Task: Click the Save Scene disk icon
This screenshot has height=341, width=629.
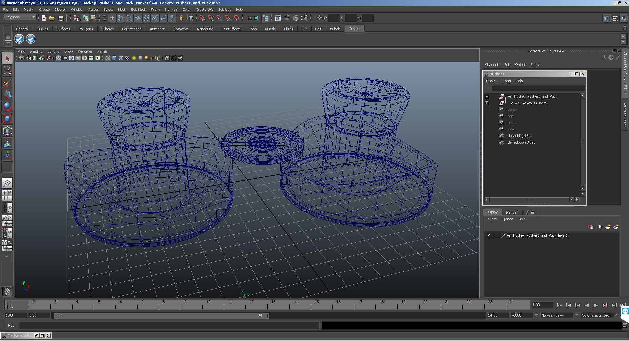Action: [x=61, y=18]
